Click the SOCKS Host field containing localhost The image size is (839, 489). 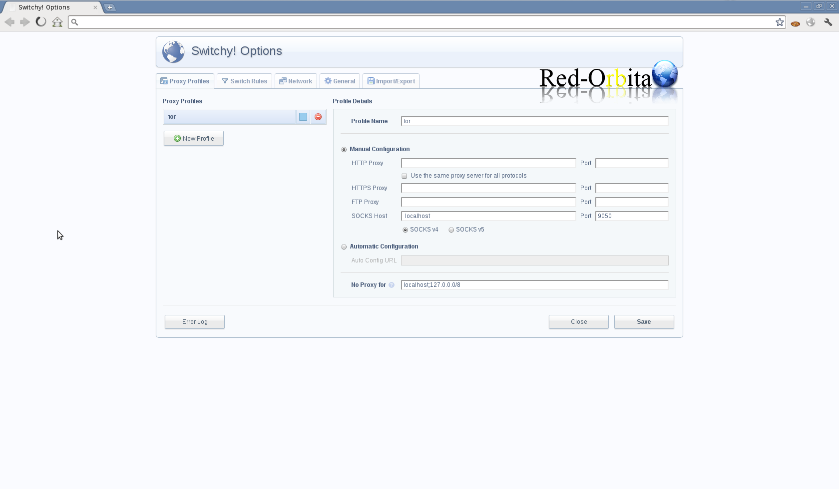[x=488, y=216]
